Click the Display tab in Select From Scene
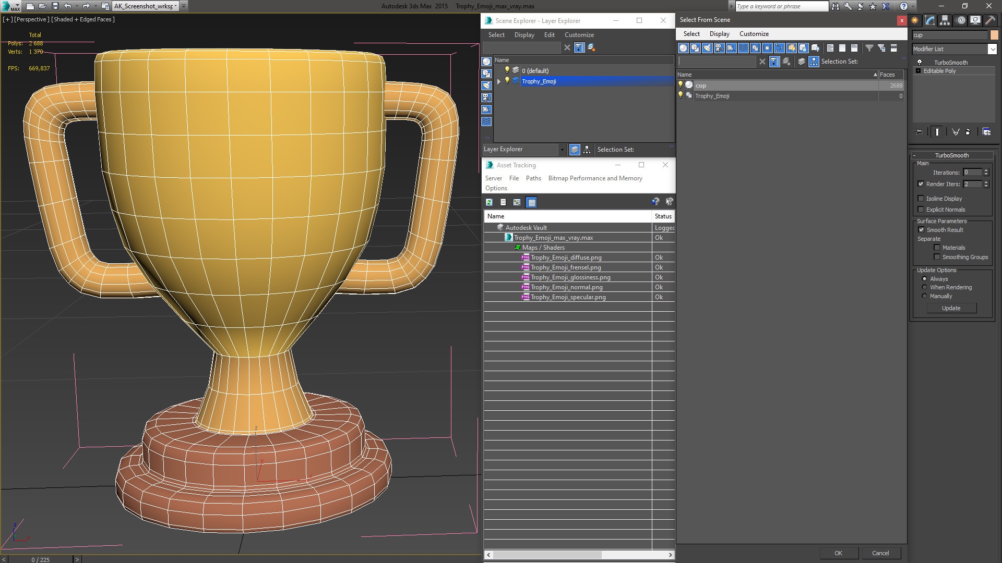The image size is (1002, 563). pos(719,34)
